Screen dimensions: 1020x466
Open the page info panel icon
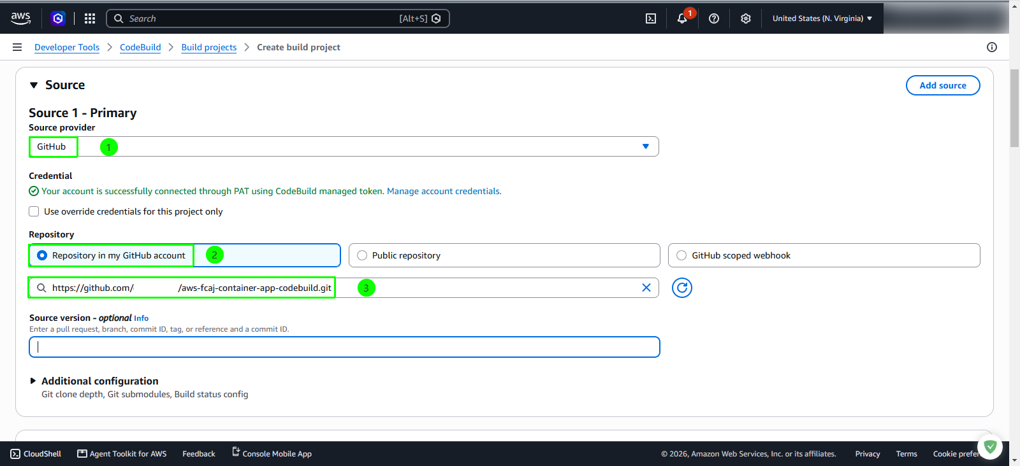pos(992,47)
